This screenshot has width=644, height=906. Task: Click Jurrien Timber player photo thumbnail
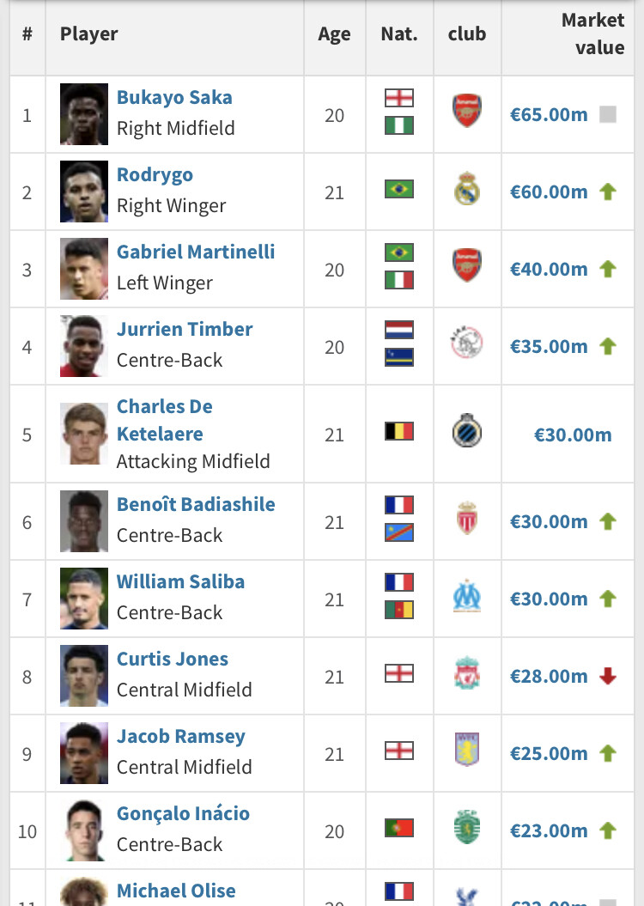coord(84,346)
